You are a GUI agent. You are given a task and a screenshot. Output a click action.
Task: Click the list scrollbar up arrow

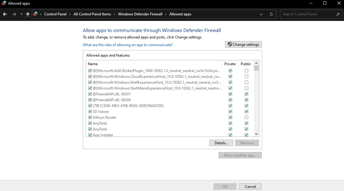click(x=256, y=63)
